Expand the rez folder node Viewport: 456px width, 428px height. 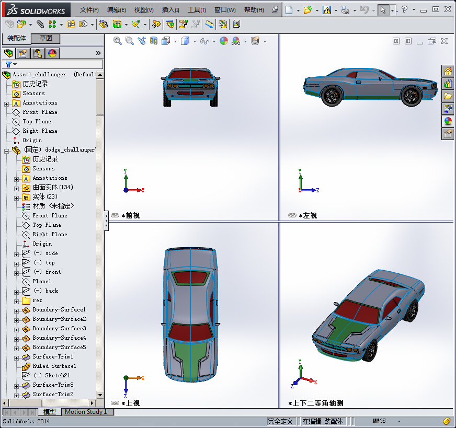(x=17, y=302)
